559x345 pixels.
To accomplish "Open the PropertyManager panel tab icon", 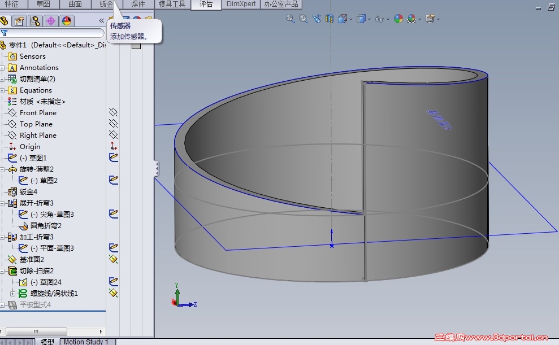I will click(x=19, y=21).
